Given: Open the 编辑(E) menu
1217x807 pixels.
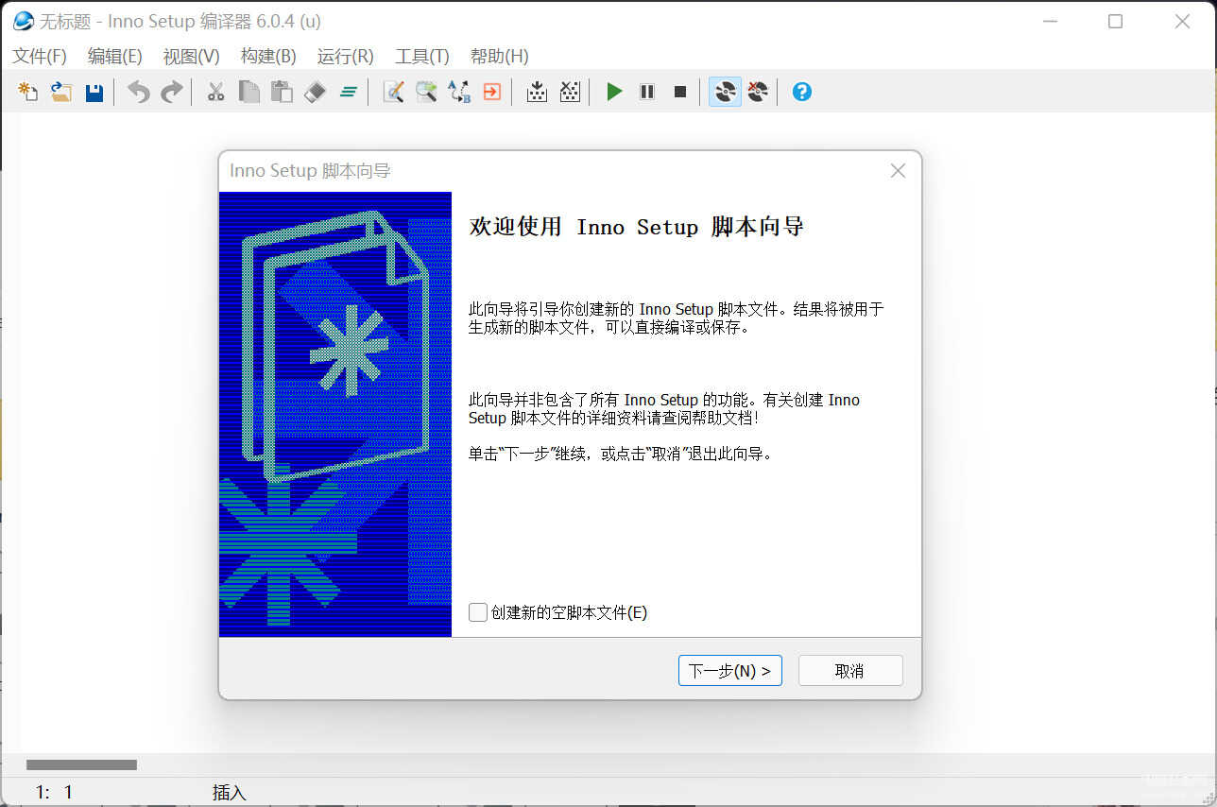Looking at the screenshot, I should (x=114, y=57).
